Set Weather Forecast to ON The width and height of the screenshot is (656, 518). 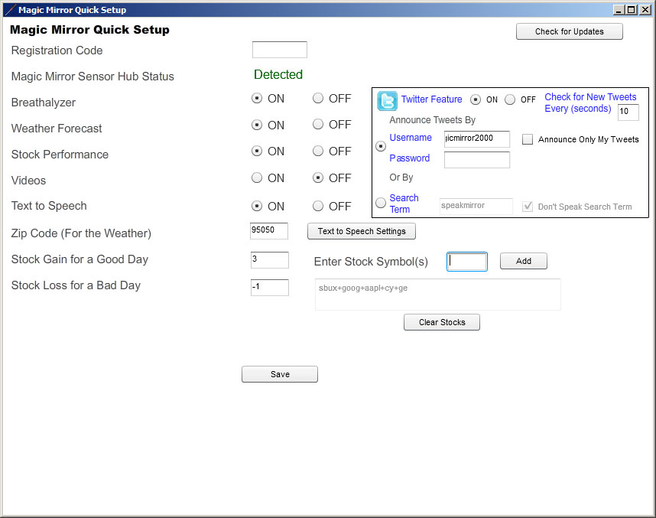click(256, 125)
